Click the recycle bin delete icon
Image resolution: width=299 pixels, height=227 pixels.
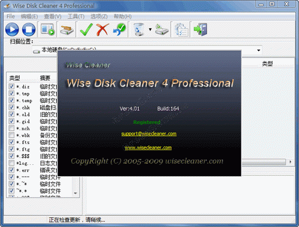(139, 29)
